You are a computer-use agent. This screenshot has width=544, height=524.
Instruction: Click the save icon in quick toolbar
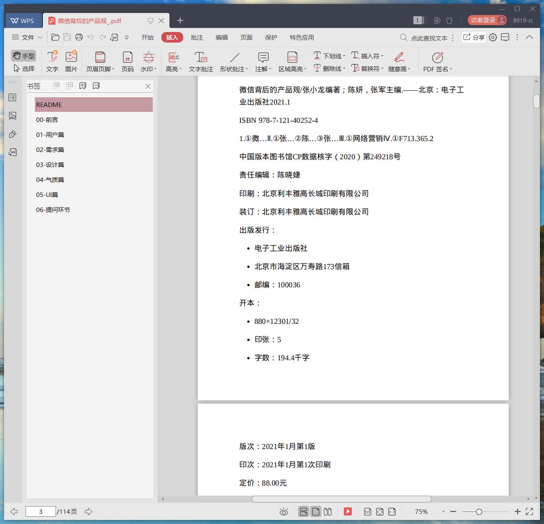pos(67,37)
